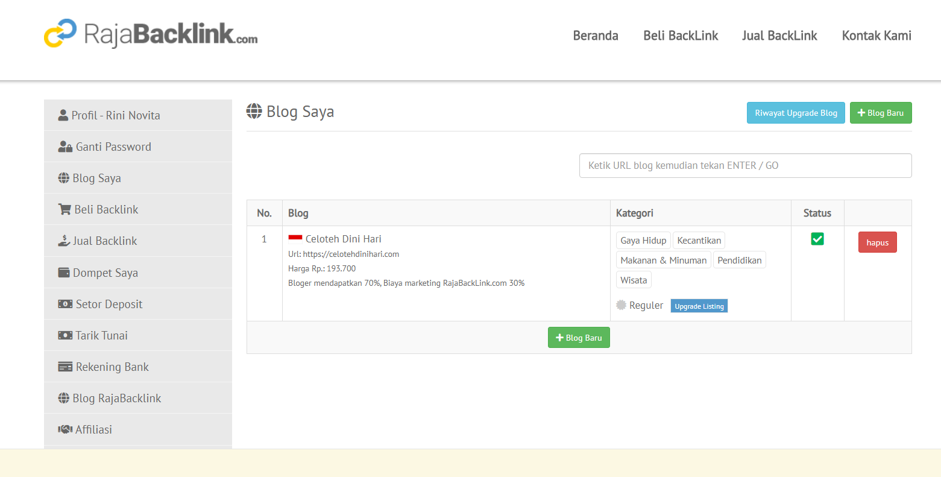
Task: Click the Makanan & Minuman category tag
Action: click(x=664, y=260)
